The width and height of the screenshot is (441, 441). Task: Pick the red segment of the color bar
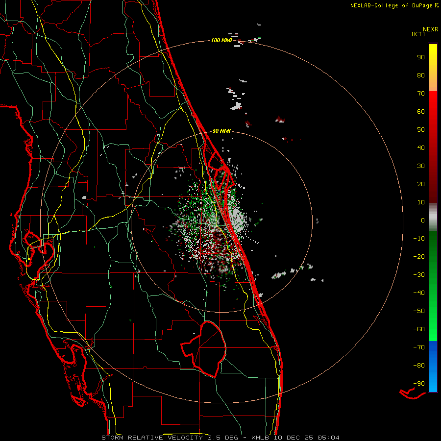click(433, 147)
